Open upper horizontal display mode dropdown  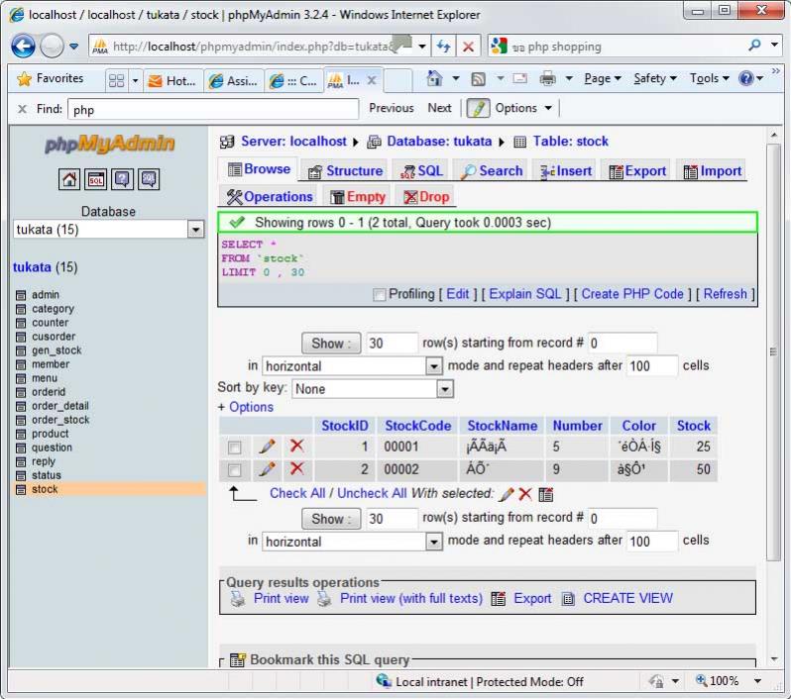click(434, 366)
